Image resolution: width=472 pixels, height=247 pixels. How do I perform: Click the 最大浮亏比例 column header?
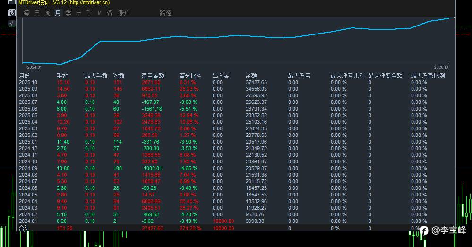[x=347, y=76]
